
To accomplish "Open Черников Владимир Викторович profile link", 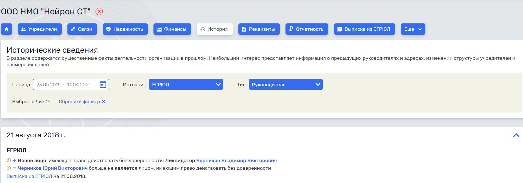I will click(x=236, y=160).
